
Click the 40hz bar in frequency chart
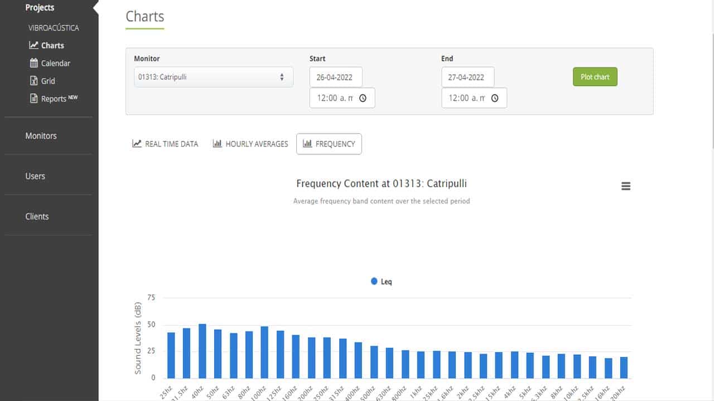click(x=202, y=351)
